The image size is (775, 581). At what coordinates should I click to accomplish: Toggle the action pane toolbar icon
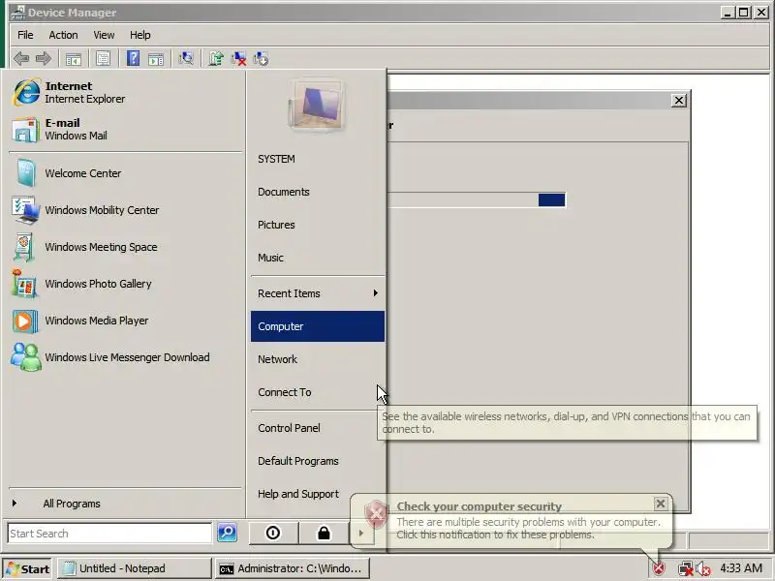point(156,59)
